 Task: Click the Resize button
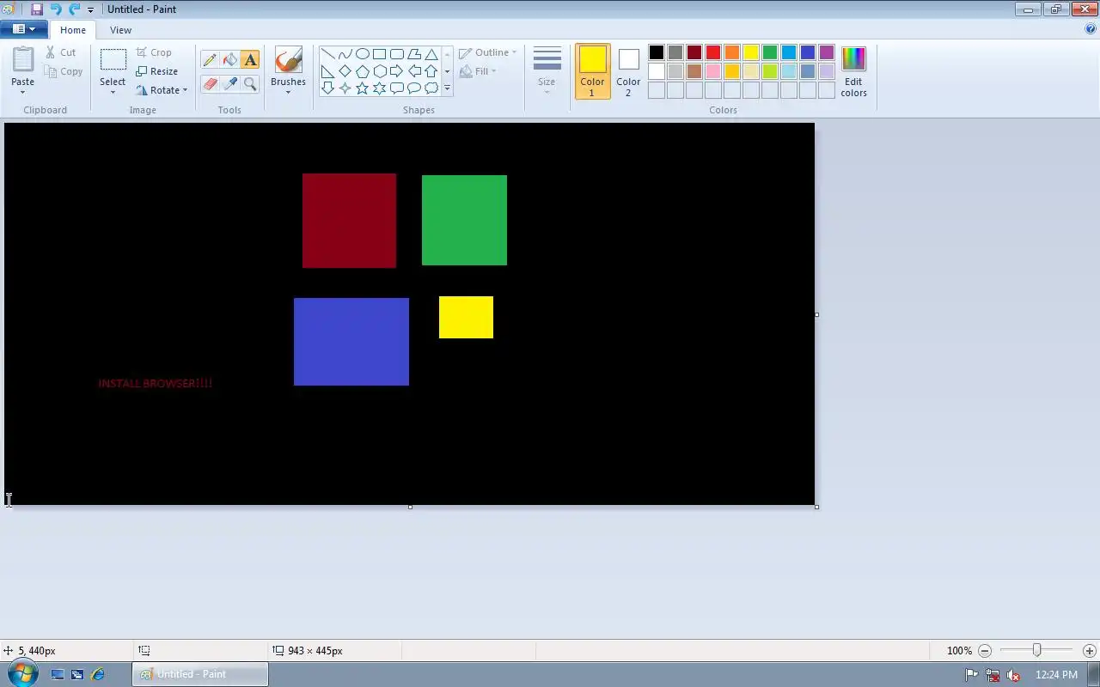[x=157, y=71]
